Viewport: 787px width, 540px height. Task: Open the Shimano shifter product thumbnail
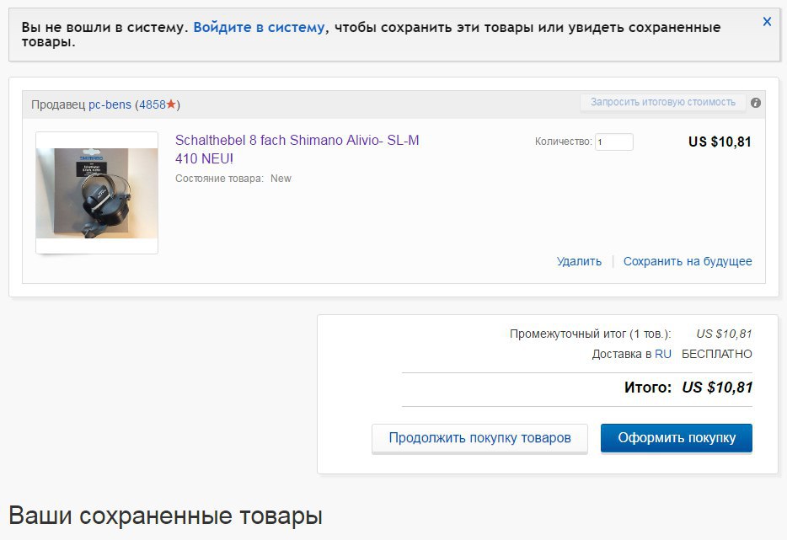coord(97,193)
